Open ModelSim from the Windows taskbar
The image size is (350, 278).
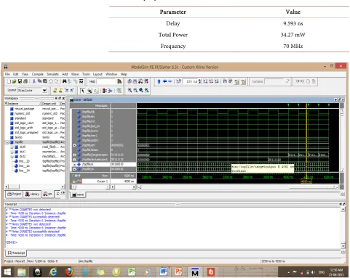point(195,271)
